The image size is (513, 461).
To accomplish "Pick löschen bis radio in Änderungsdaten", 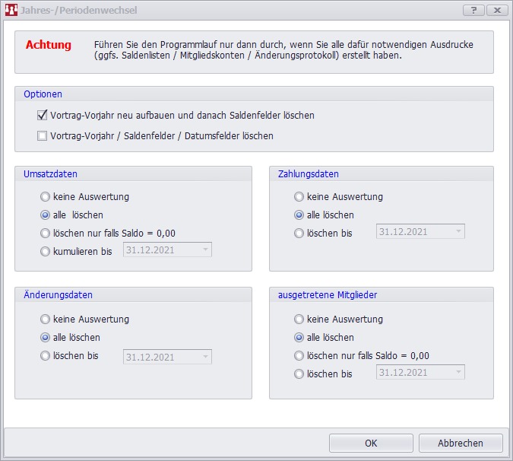I will coord(46,356).
